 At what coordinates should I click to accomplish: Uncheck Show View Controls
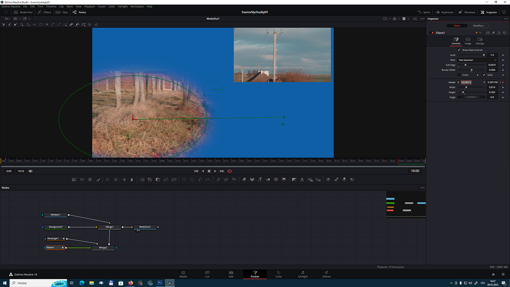click(459, 50)
